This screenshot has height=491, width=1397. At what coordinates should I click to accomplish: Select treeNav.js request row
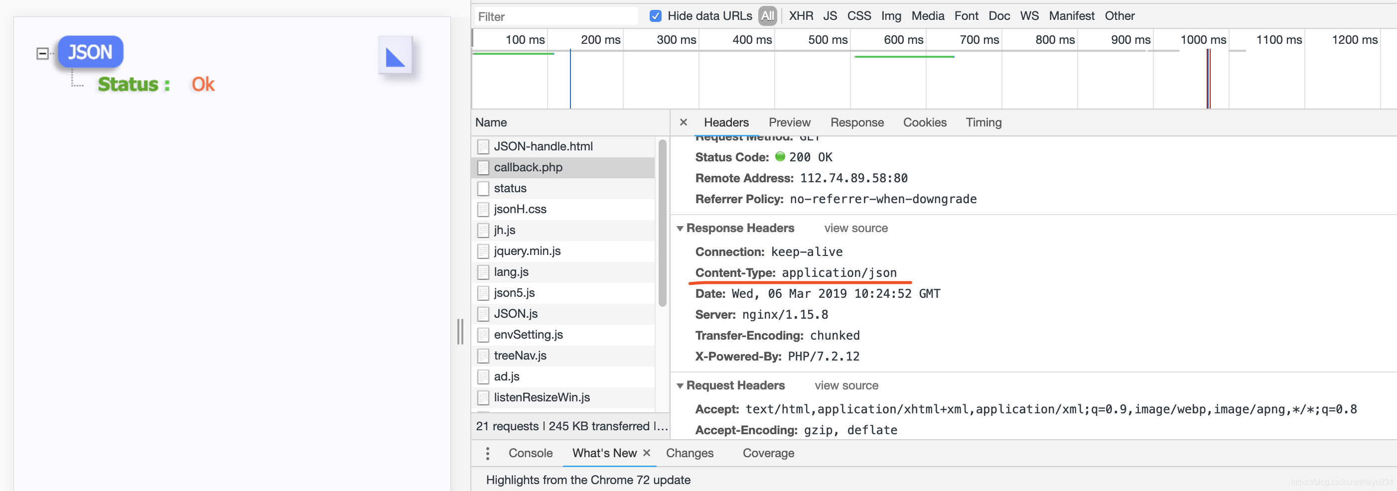tap(563, 356)
